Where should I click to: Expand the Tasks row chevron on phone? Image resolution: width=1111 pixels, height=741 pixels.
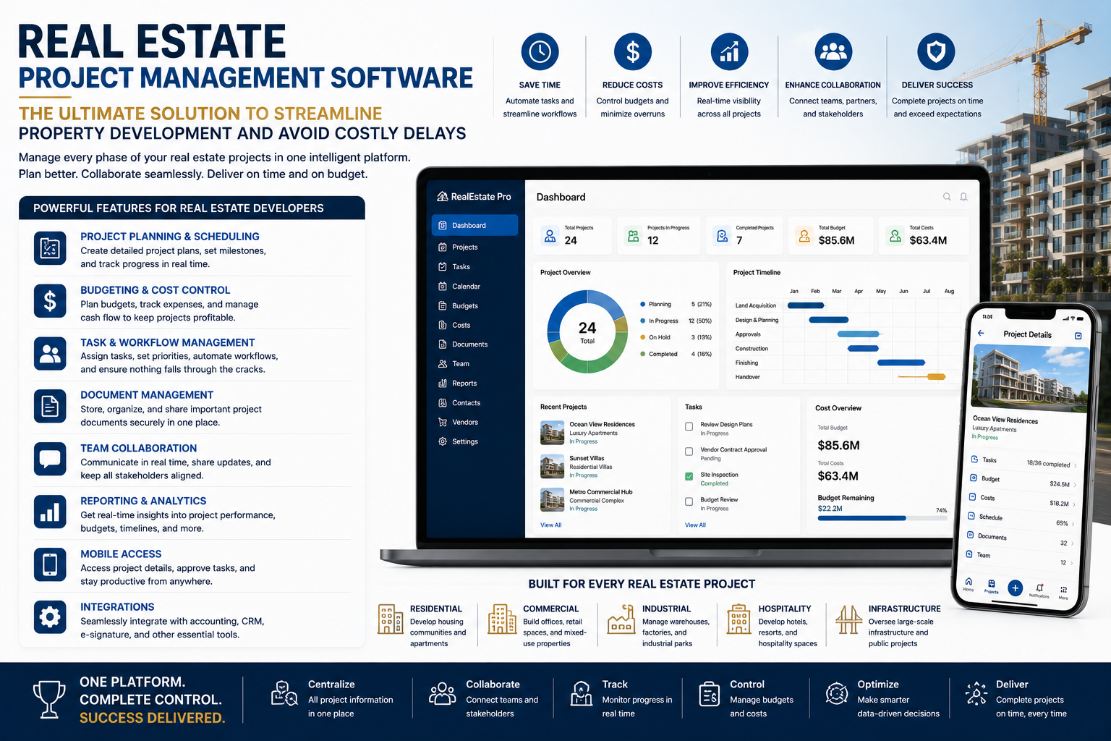(1076, 465)
